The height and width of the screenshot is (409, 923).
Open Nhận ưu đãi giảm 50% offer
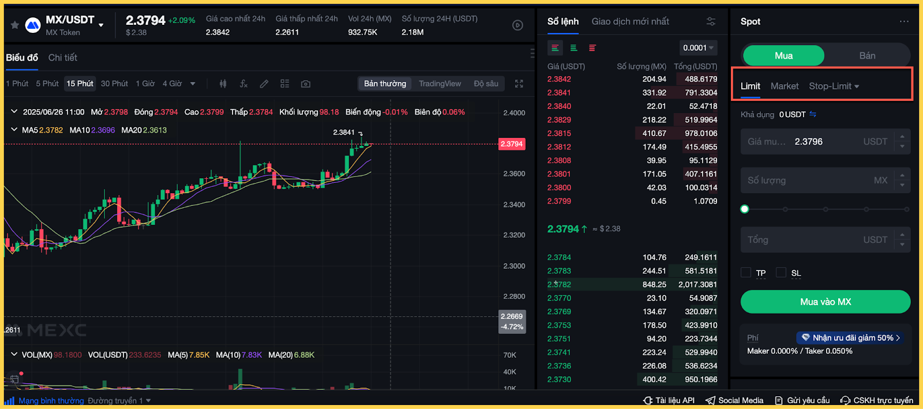850,337
